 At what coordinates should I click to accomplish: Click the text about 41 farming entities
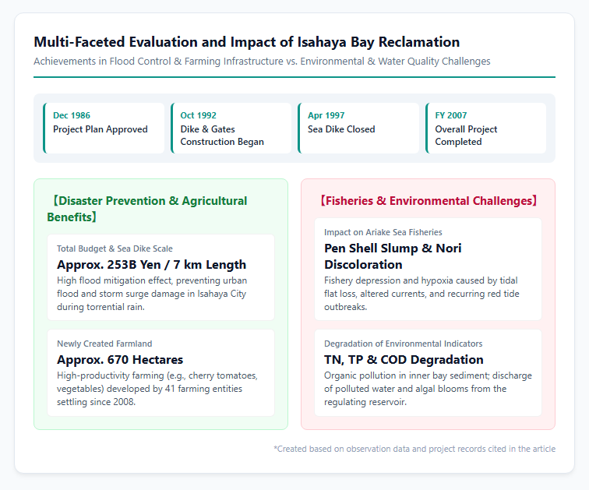[158, 389]
